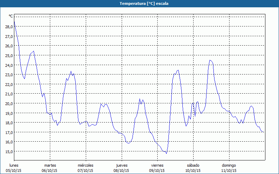
Task: Select the 06/10/15 date label
Action: coord(50,171)
